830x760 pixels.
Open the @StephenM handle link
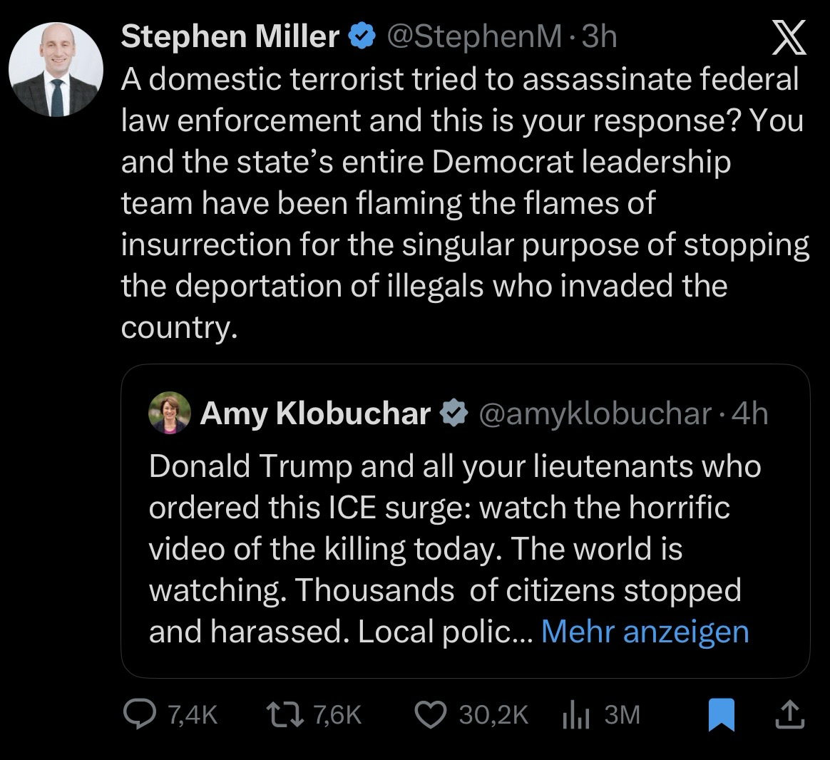[473, 37]
